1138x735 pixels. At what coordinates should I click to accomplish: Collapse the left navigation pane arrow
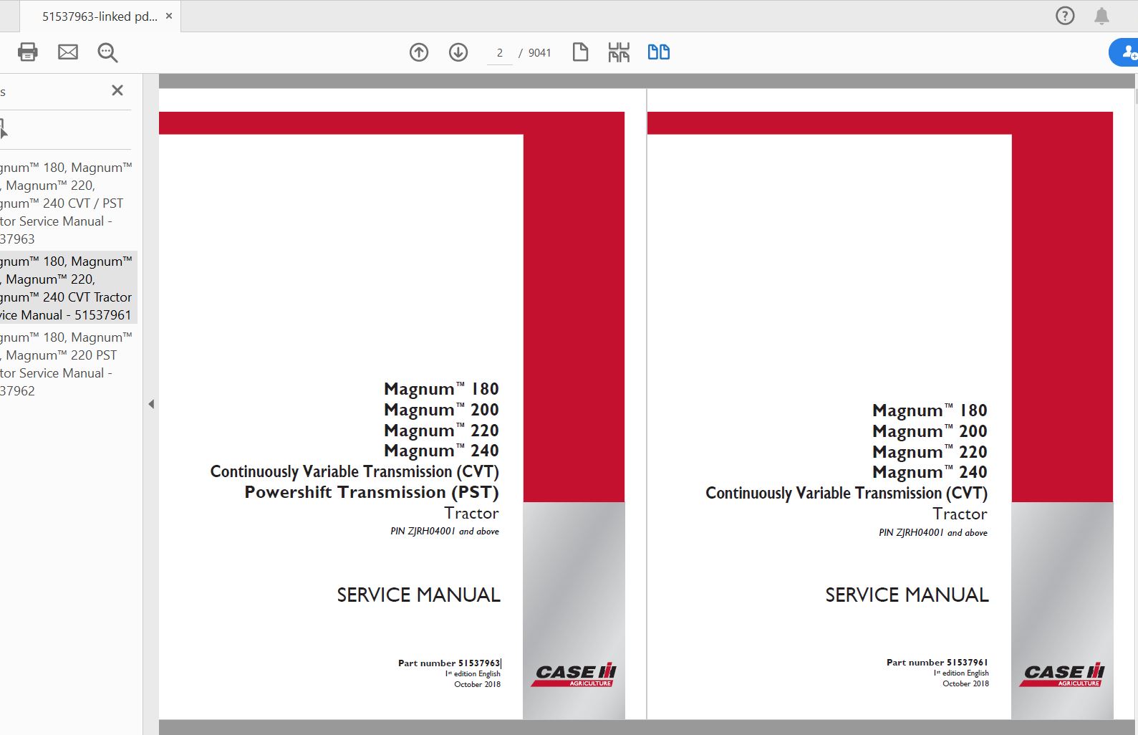coord(151,404)
